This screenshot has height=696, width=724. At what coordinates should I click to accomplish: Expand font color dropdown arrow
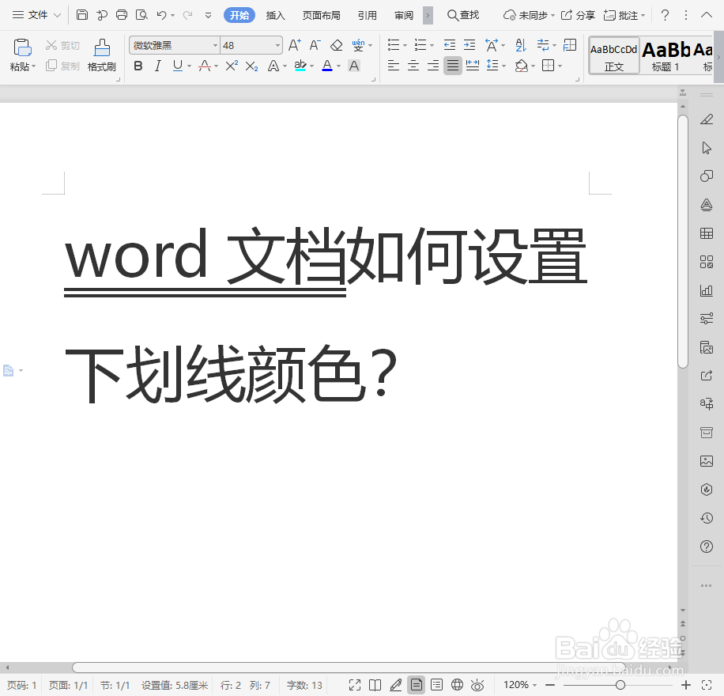click(338, 66)
